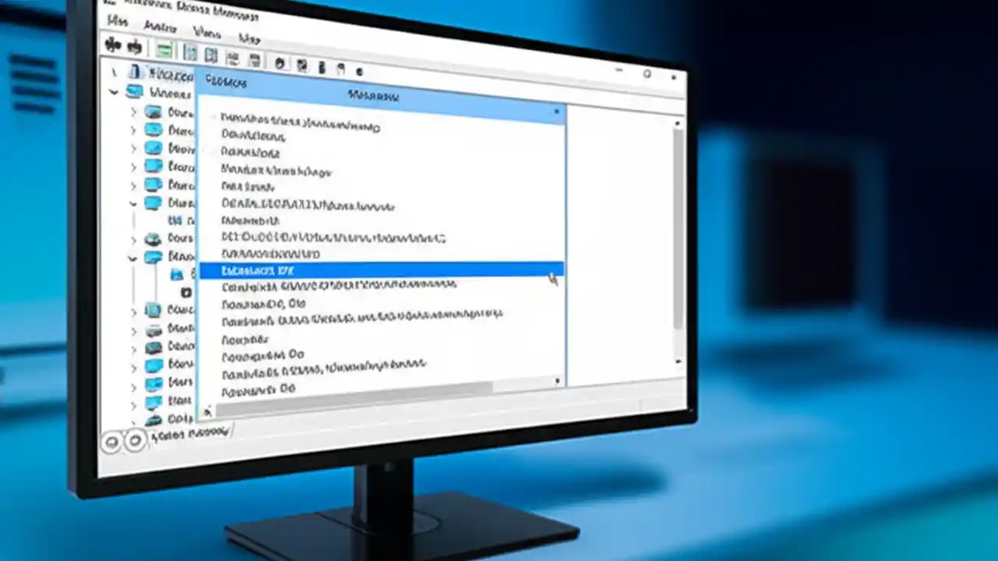Screen dimensions: 998x561
Task: Click the left circular icon in the status bar
Action: pyautogui.click(x=113, y=442)
